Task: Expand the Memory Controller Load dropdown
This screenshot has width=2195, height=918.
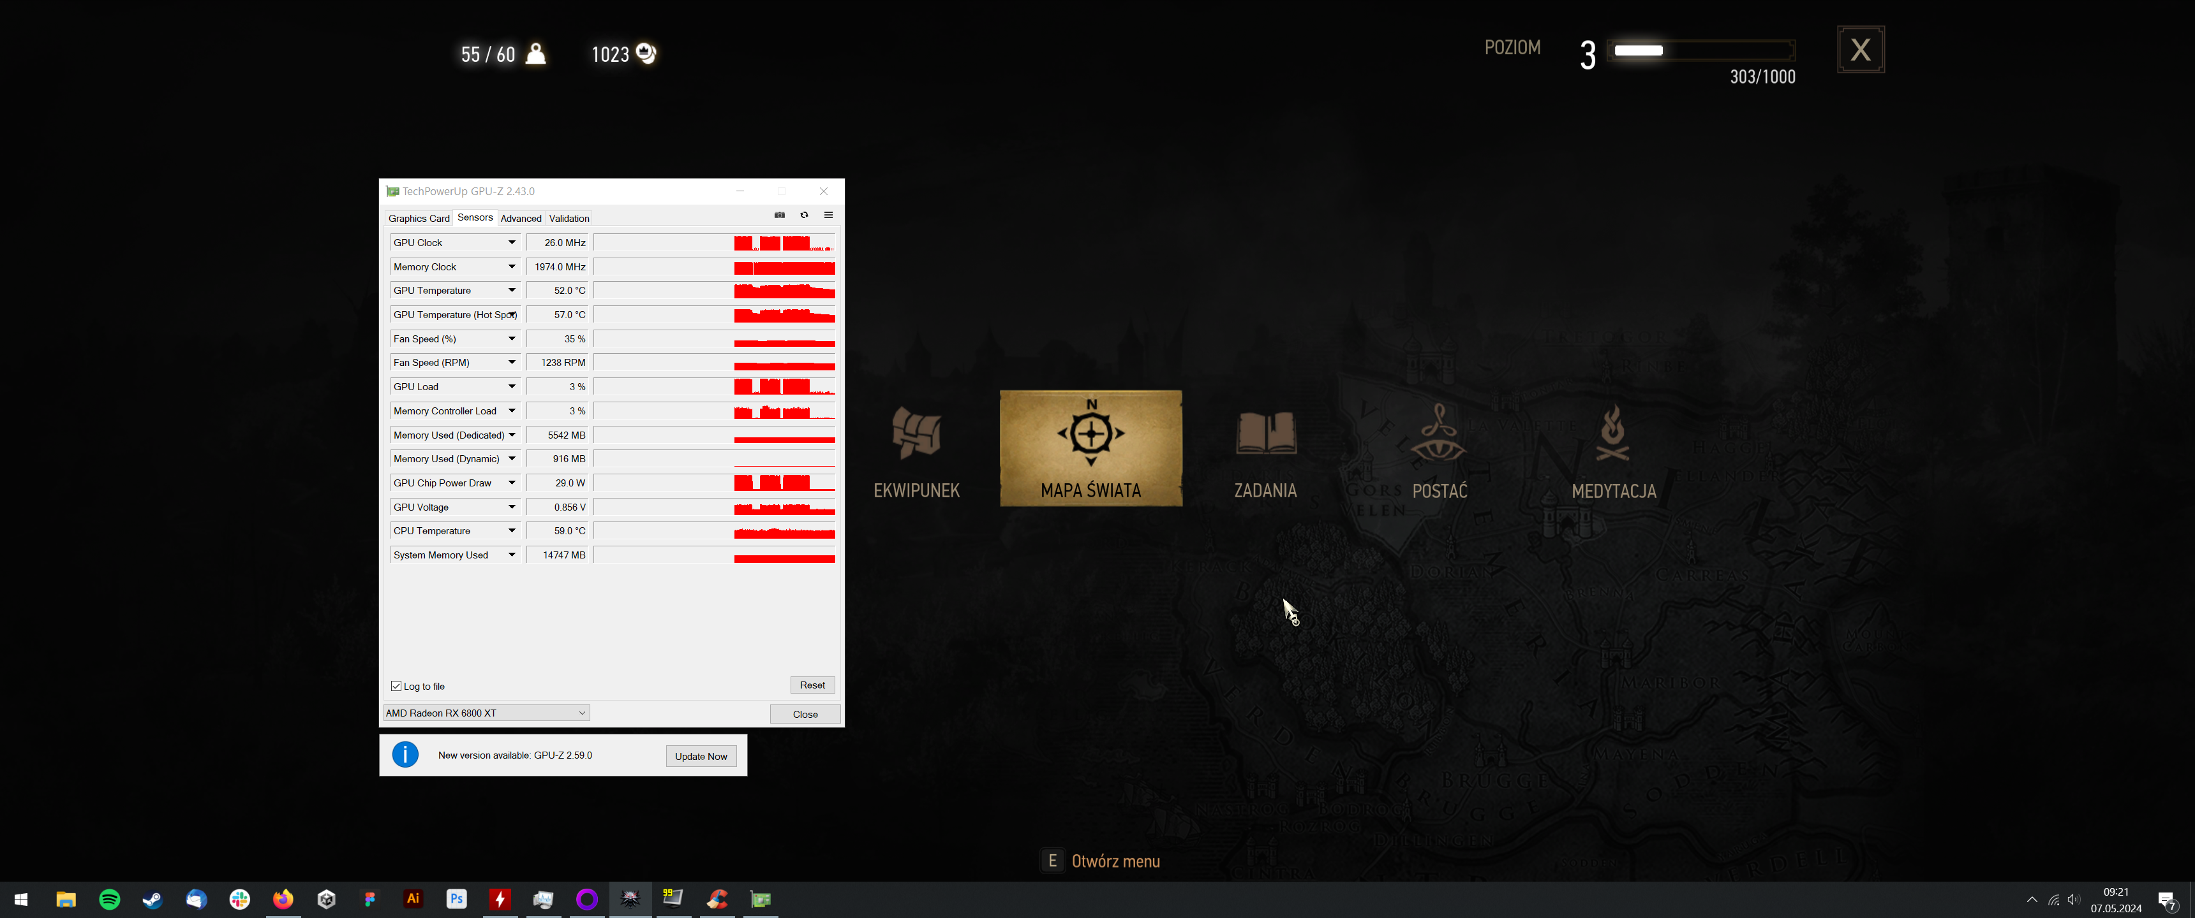Action: tap(512, 411)
